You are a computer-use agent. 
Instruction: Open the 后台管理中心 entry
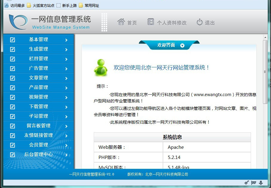[39, 154]
